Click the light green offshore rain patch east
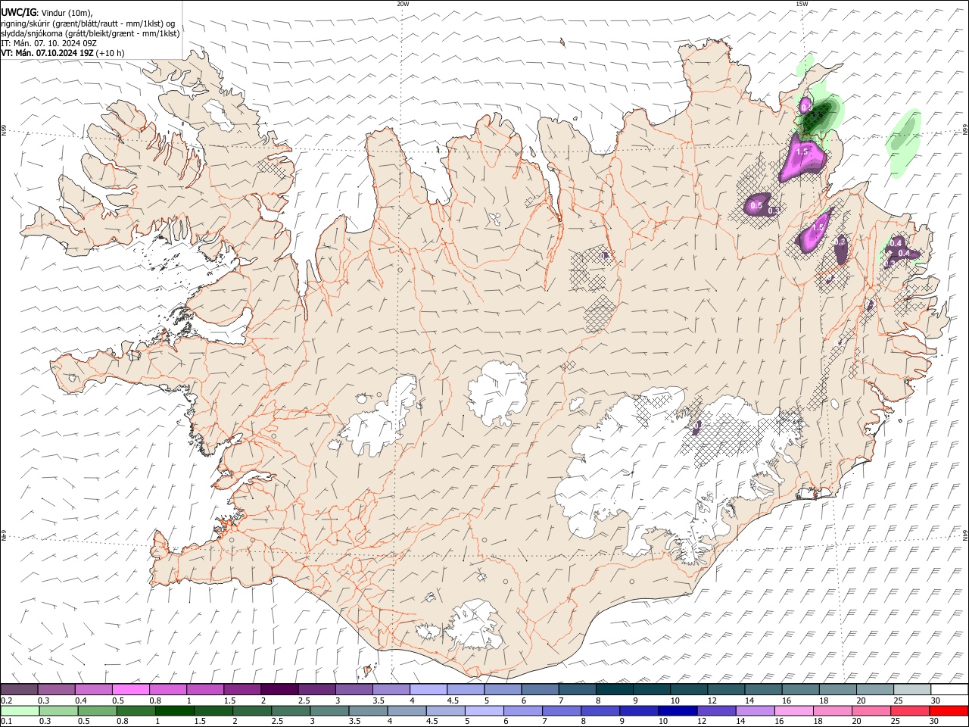This screenshot has width=969, height=727. coord(903,144)
